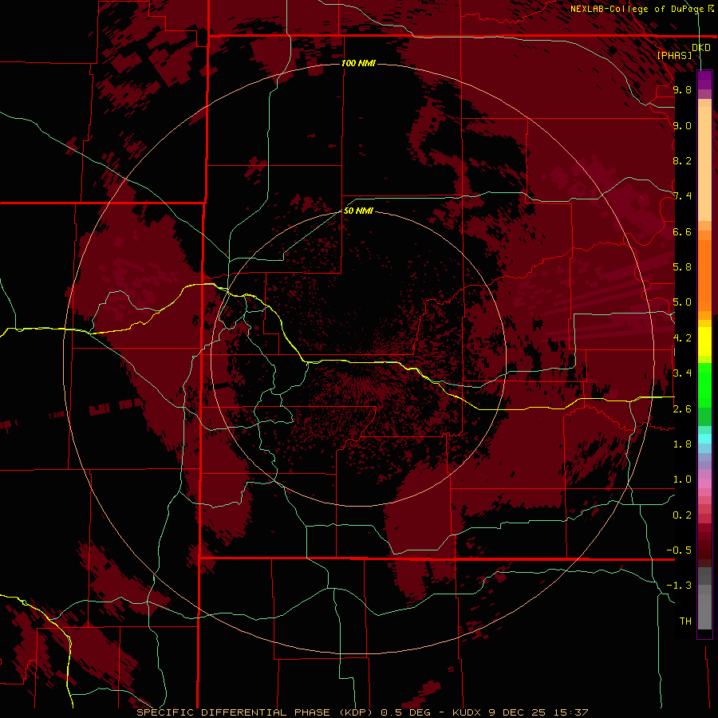Click the 50 NMI range ring label
Image resolution: width=718 pixels, height=718 pixels.
point(358,211)
